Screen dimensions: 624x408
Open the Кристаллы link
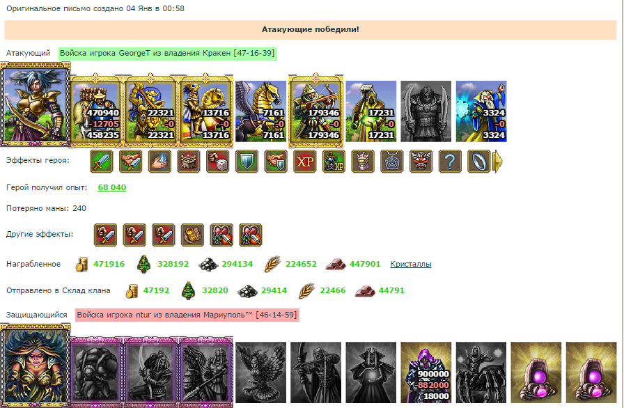click(411, 264)
